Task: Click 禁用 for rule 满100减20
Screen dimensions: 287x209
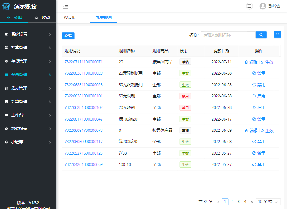Action: (259, 119)
